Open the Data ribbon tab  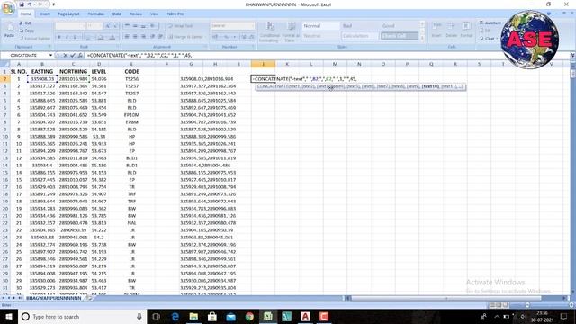tap(117, 14)
